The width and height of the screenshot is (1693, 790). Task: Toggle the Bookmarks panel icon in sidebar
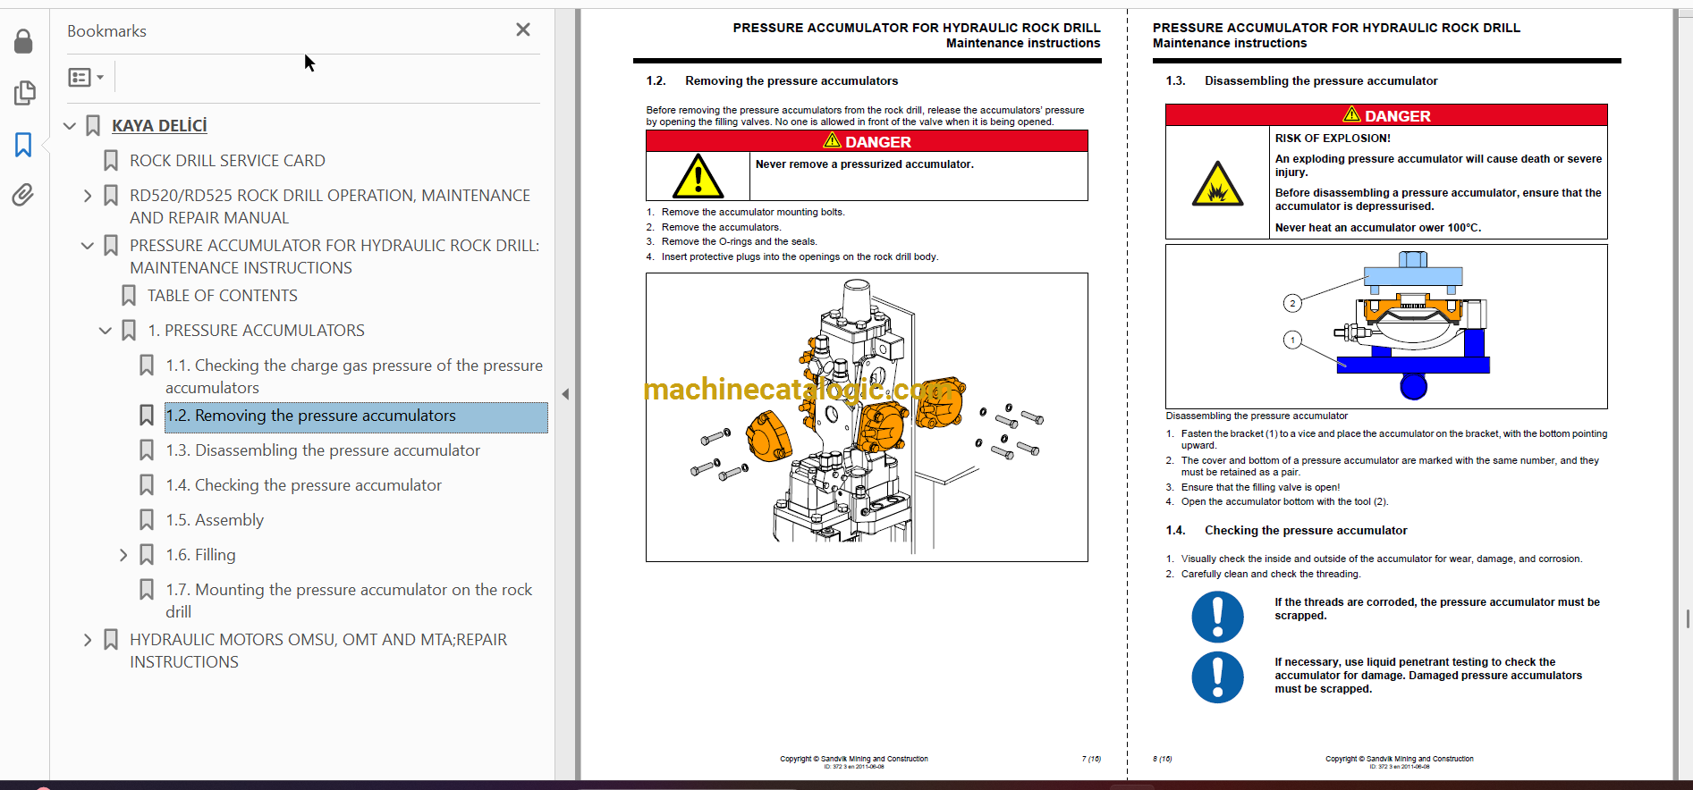pos(23,145)
